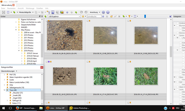Open the Werkzeuge menu
Viewport: 185px width, 111px height.
30,8
